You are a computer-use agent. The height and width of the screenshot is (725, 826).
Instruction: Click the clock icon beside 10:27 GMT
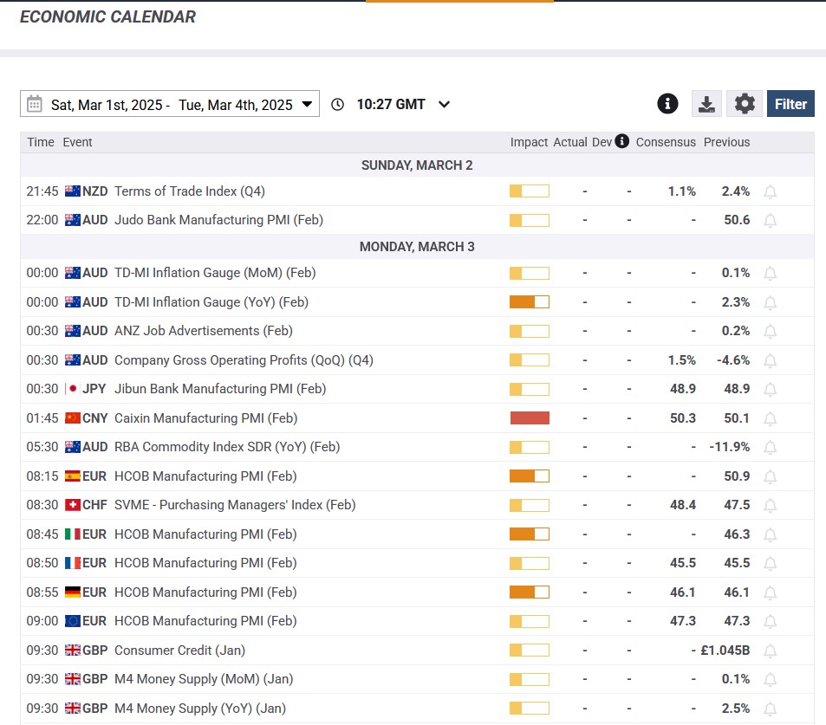click(338, 105)
